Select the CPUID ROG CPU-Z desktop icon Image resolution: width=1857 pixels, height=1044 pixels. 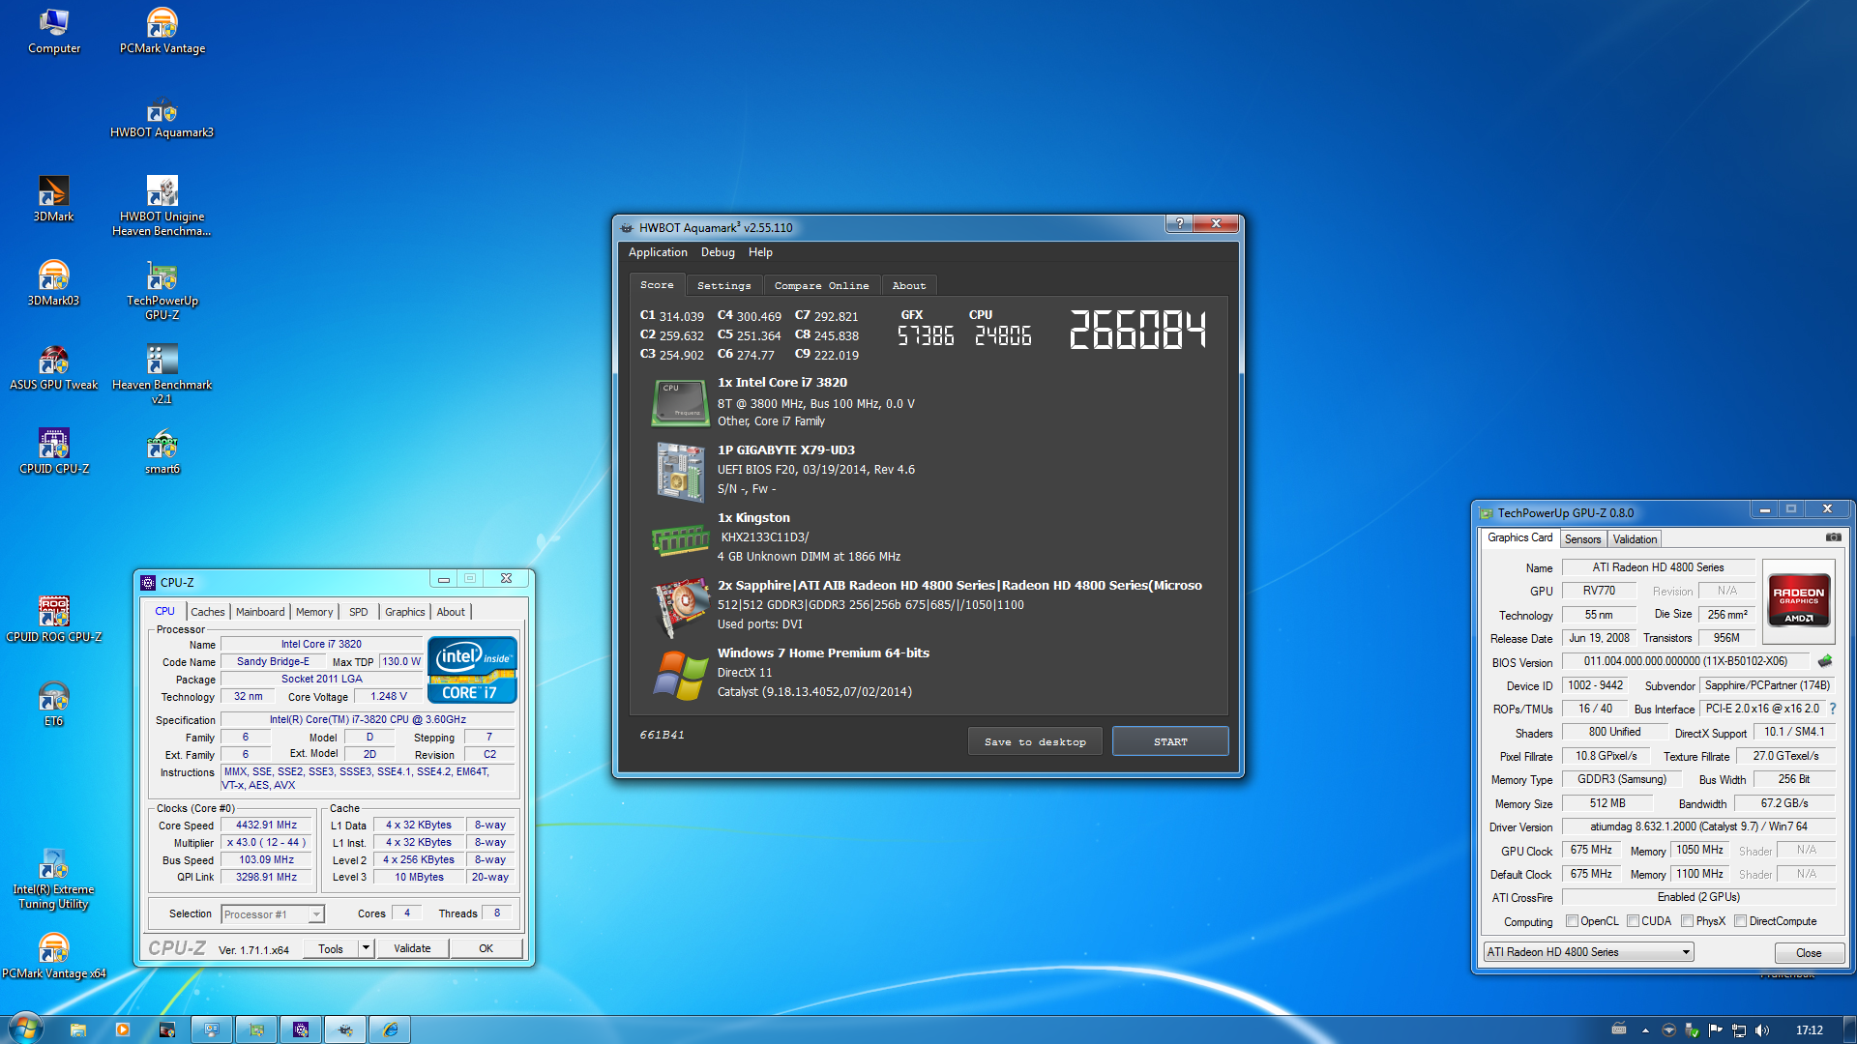pyautogui.click(x=54, y=621)
